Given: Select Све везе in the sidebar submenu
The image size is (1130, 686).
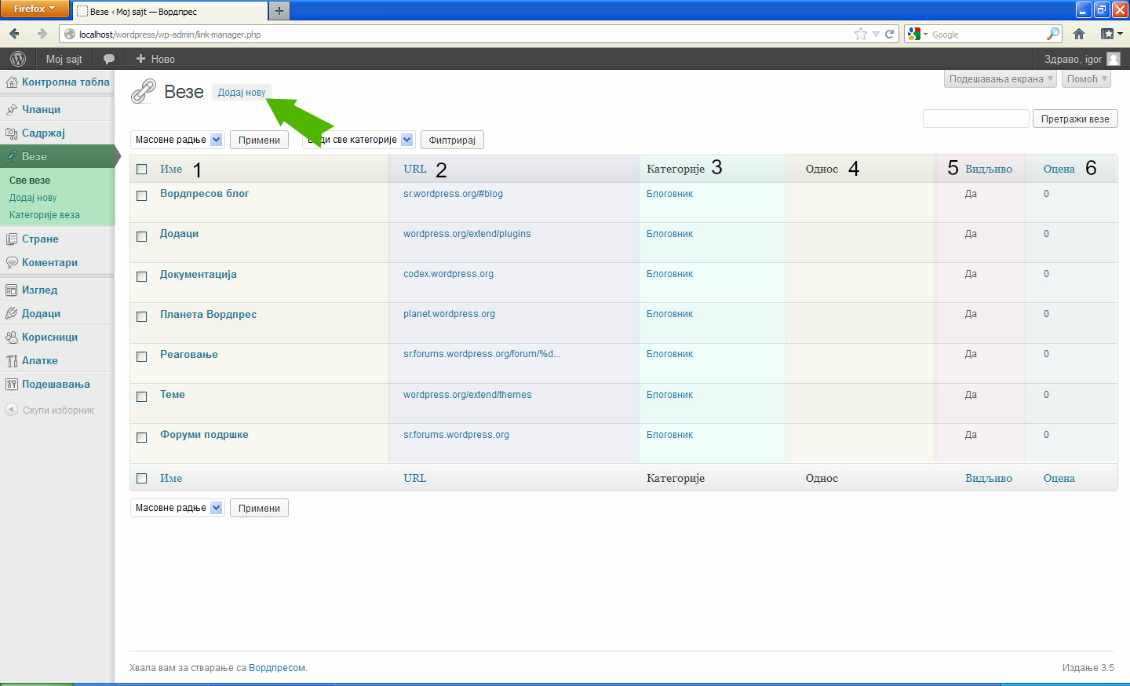Looking at the screenshot, I should click(x=30, y=181).
